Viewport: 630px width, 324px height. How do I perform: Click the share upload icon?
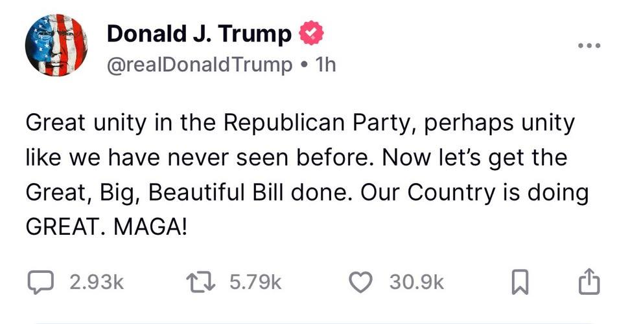(588, 282)
